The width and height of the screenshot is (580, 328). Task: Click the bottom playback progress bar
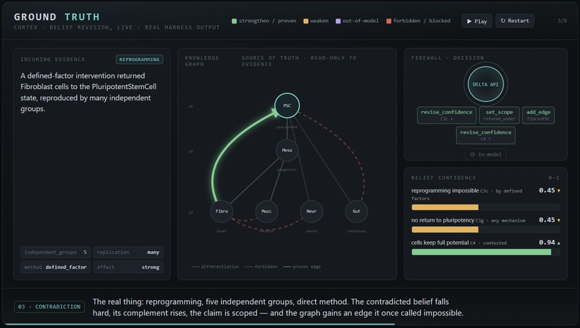290,324
